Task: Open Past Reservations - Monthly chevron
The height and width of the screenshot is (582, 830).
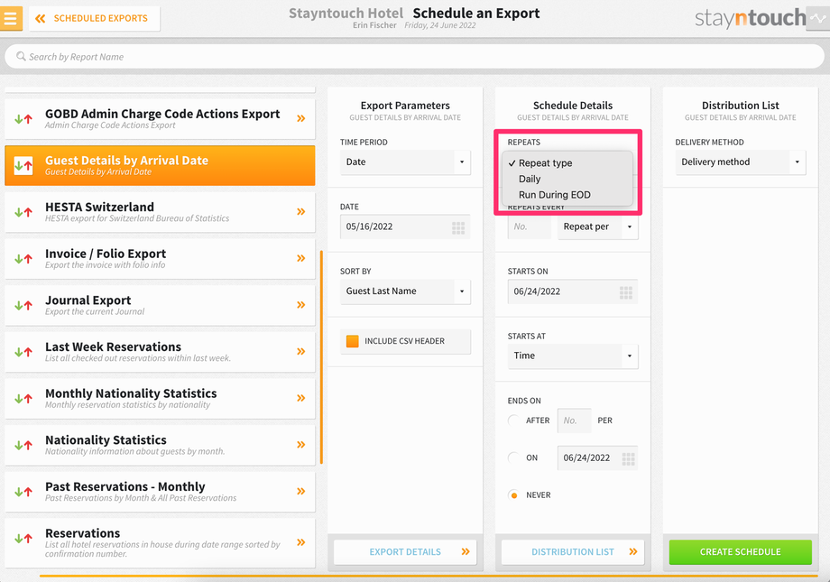Action: [301, 492]
